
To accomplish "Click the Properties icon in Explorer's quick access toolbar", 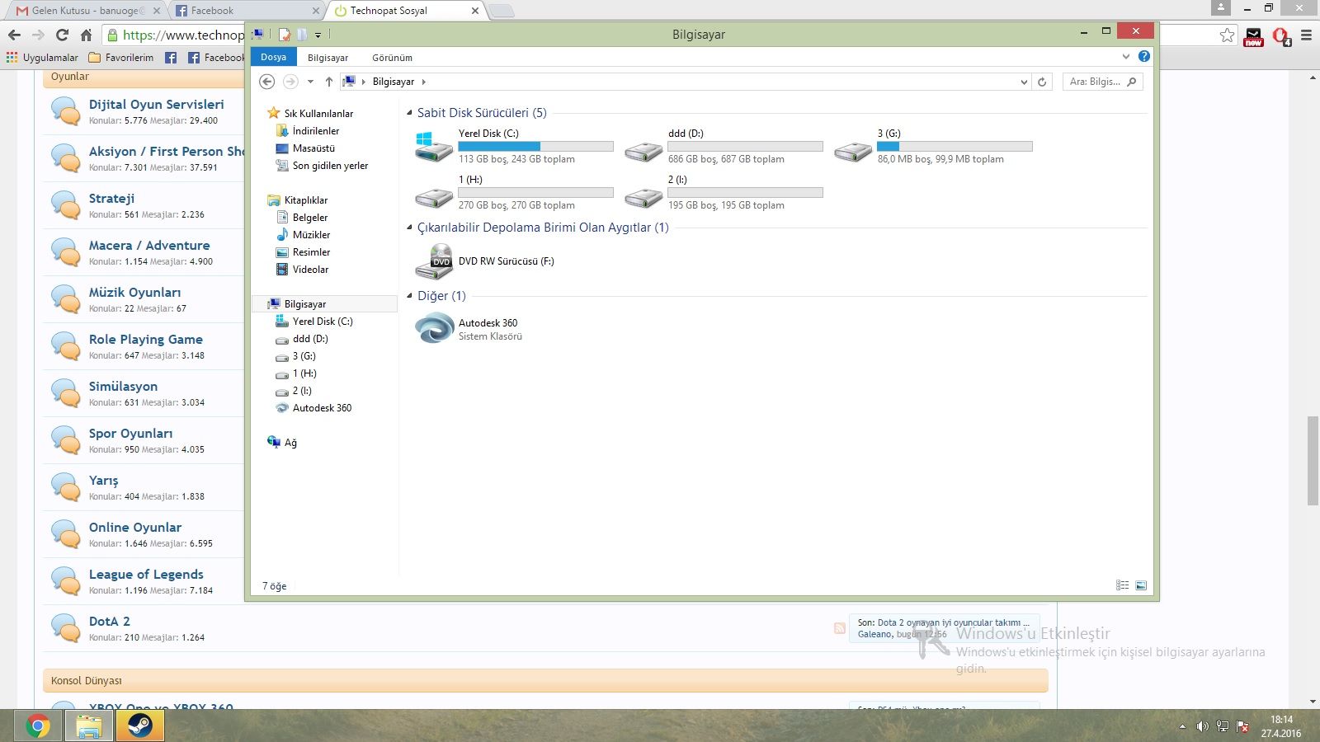I will pos(285,35).
